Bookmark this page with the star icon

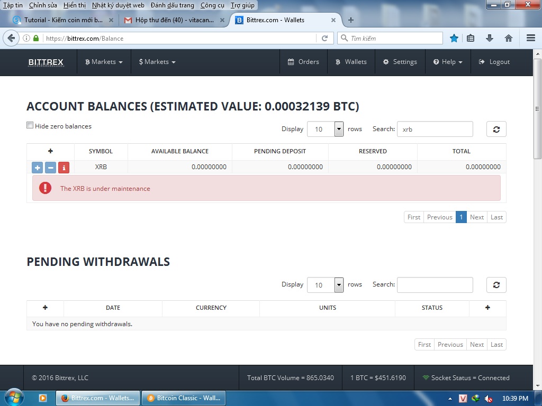(x=454, y=38)
